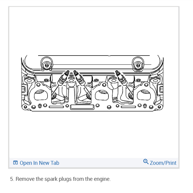Click the step 5 spark plug instruction text
Viewport: 193px width, 193px height.
coord(60,179)
